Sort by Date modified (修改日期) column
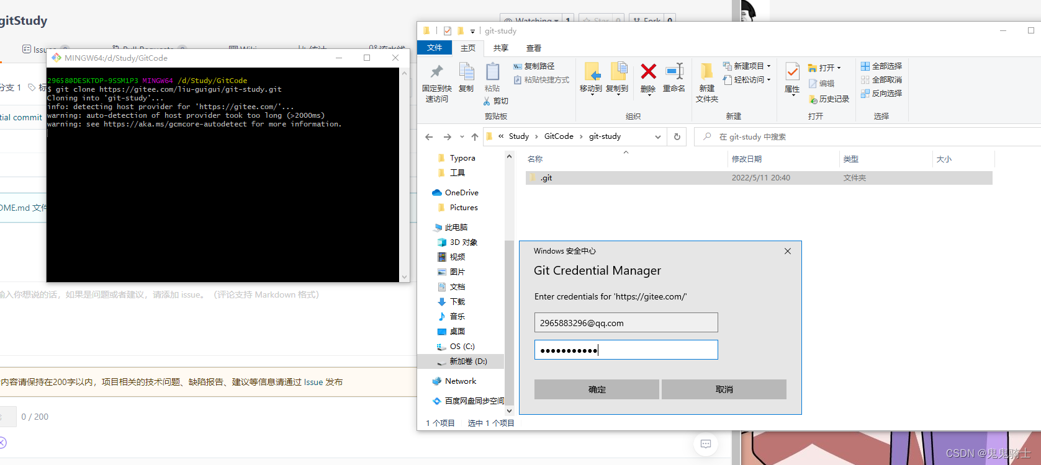This screenshot has width=1041, height=465. point(783,159)
